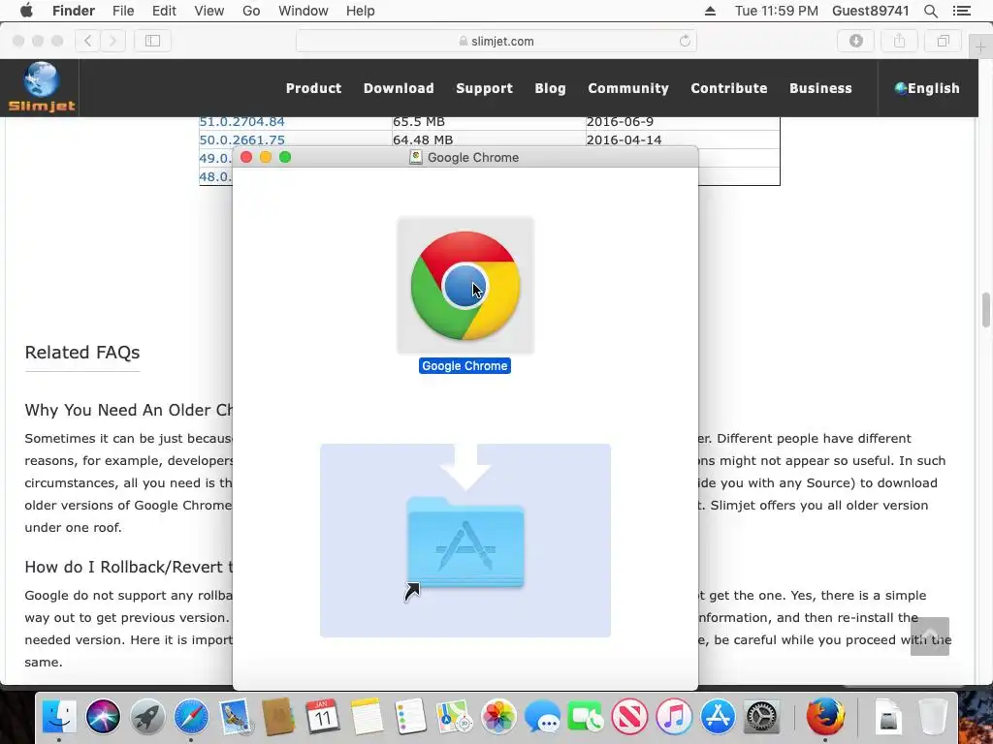
Task: Open Notification Center list icon
Action: click(961, 11)
